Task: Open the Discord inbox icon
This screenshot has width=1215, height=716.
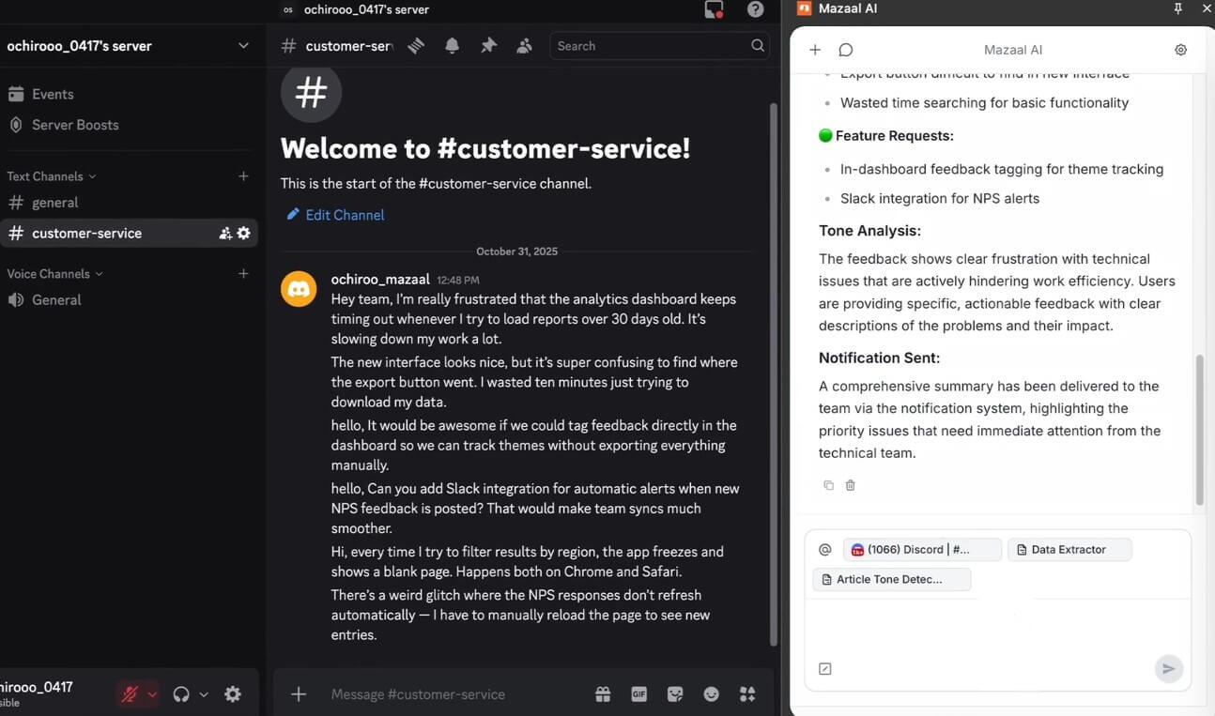Action: pyautogui.click(x=714, y=9)
